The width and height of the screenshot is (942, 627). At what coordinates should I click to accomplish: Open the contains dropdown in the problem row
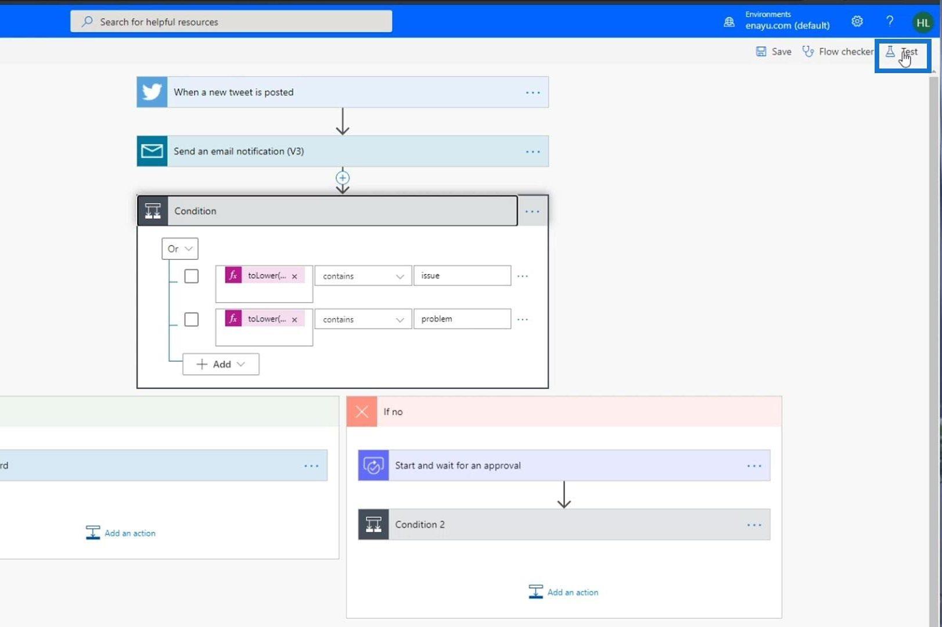click(x=363, y=319)
